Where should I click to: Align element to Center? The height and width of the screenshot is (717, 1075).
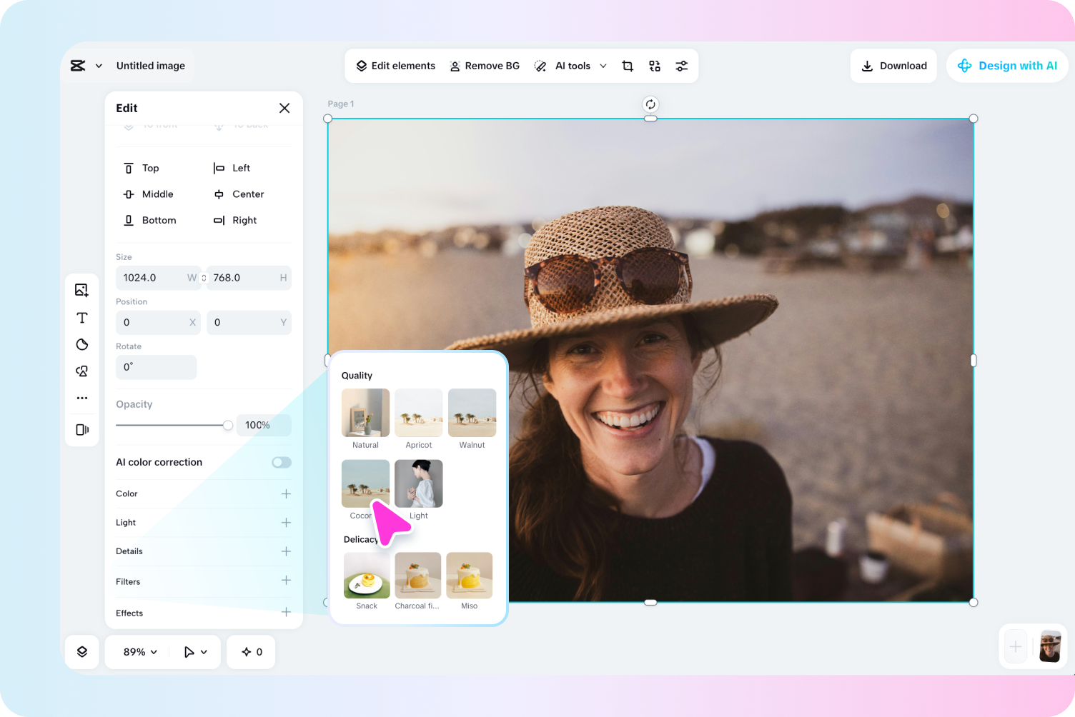coord(239,194)
